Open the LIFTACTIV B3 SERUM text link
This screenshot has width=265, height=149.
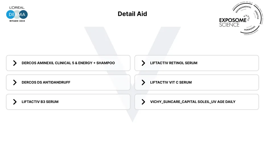coord(40,102)
